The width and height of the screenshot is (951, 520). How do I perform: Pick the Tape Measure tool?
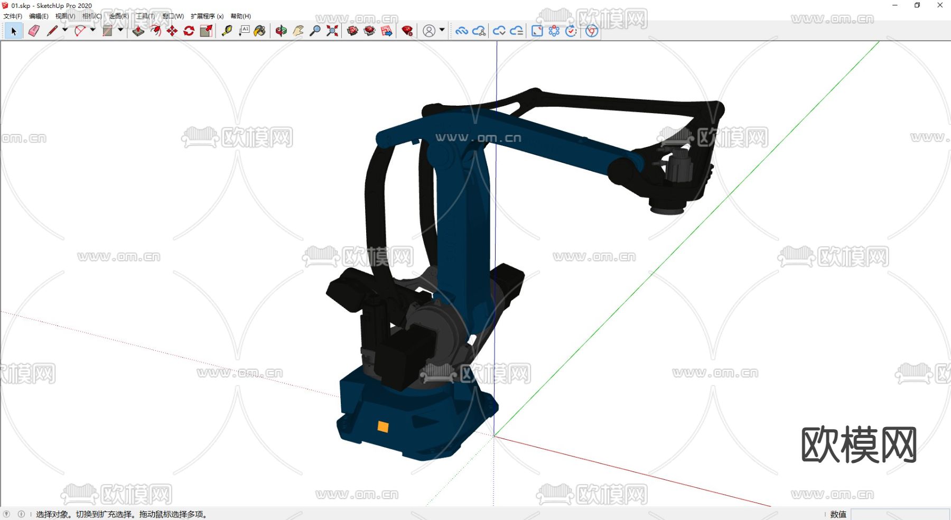(227, 31)
